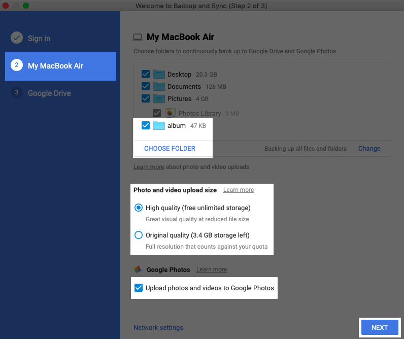Viewport: 404px width, 339px height.
Task: Toggle Upload photos and videos to Google Photos
Action: 139,288
